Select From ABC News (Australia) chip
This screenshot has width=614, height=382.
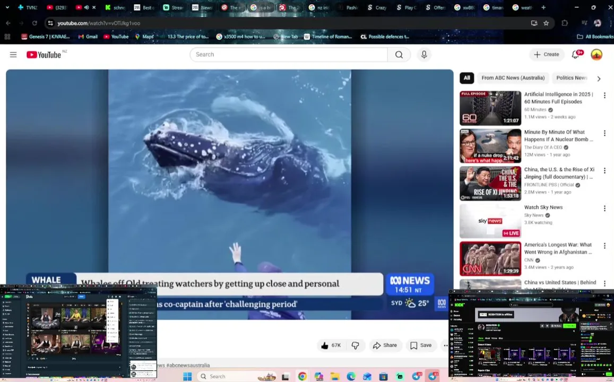point(513,78)
